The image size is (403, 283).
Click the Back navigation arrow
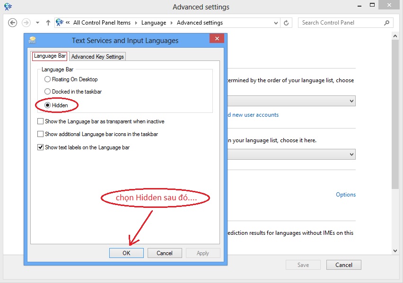coord(13,22)
